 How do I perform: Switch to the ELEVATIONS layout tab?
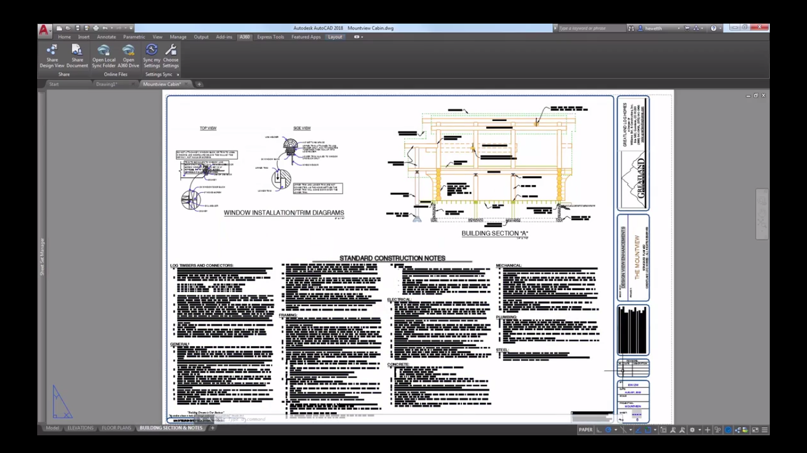[80, 428]
